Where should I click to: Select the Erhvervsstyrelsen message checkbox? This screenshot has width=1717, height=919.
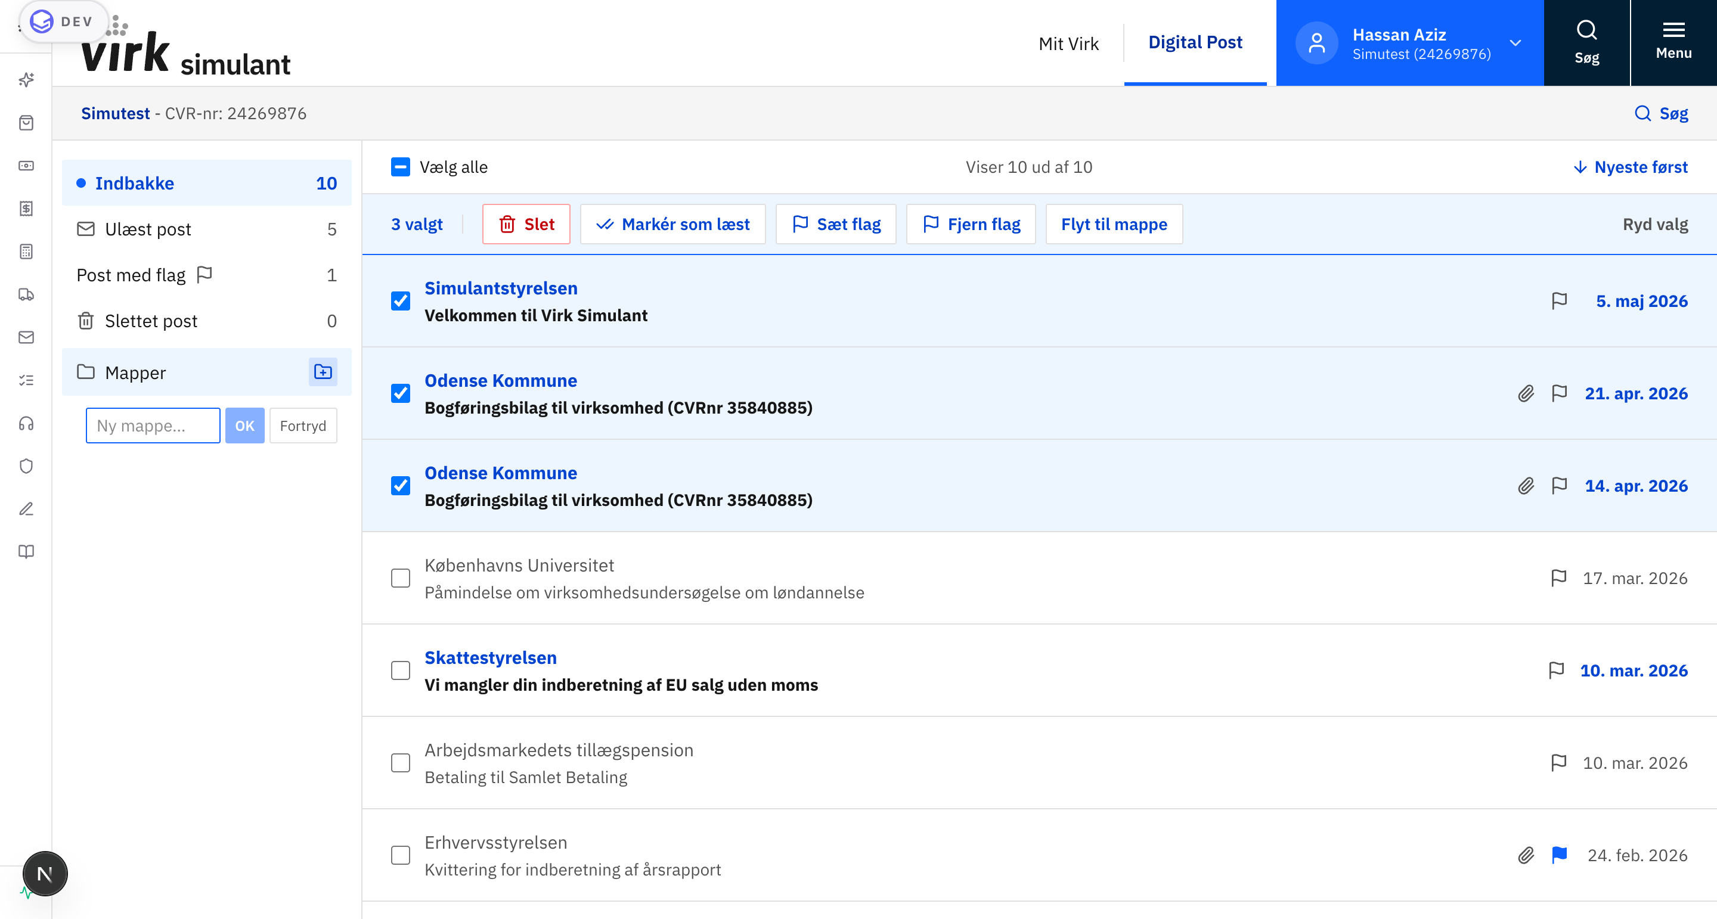tap(401, 855)
